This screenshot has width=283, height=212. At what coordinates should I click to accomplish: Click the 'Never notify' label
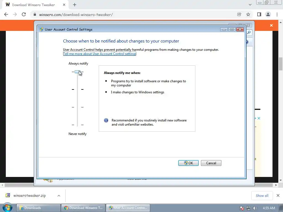[x=77, y=134]
